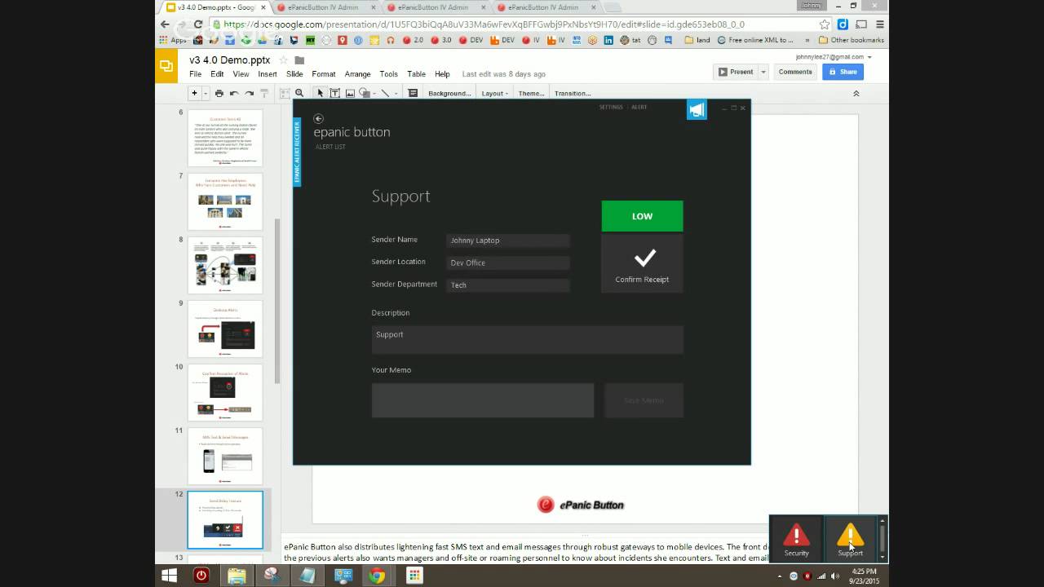Open the Insert menu
This screenshot has height=587, width=1044.
tap(268, 74)
